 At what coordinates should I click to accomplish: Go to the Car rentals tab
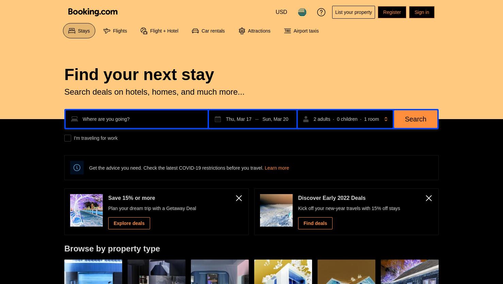(208, 31)
